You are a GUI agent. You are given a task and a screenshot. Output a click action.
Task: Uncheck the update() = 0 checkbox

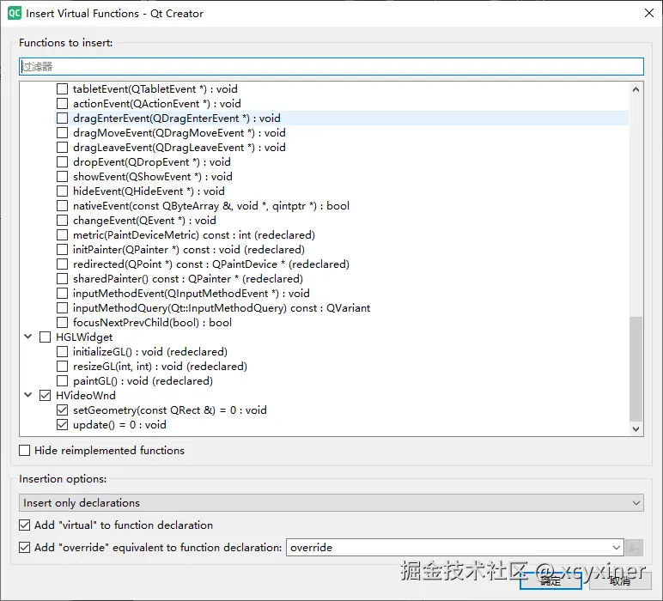point(62,425)
